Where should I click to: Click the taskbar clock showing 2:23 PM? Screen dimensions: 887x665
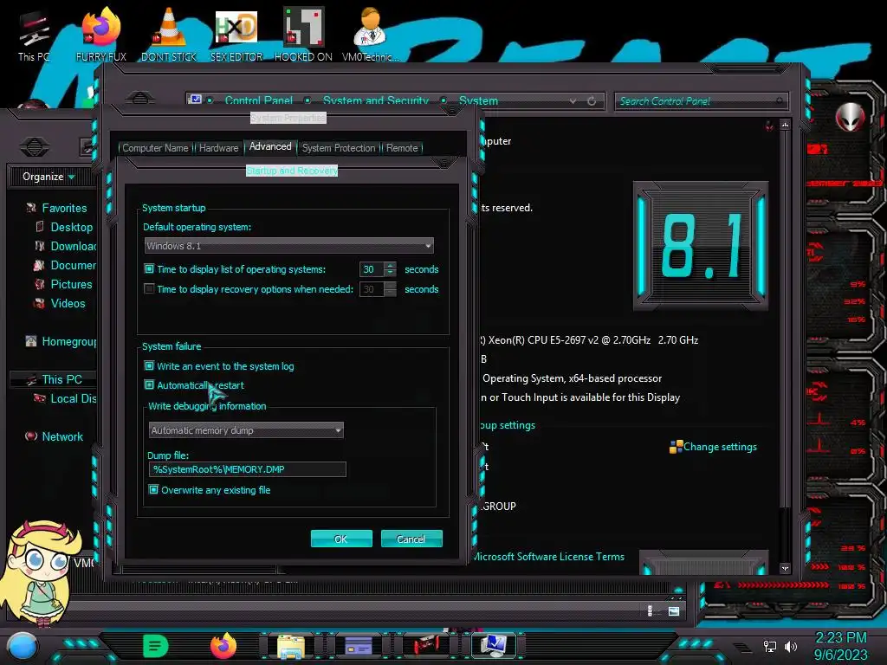[x=840, y=646]
